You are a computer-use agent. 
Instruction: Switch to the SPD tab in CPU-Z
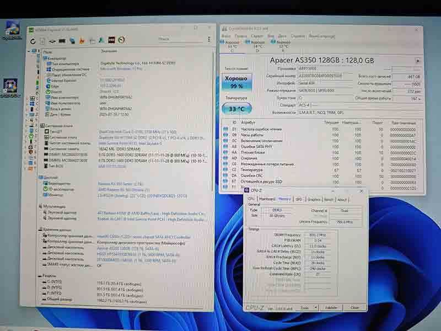coord(299,199)
